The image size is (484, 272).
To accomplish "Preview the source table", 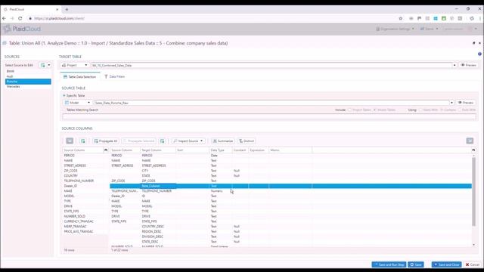I will [x=466, y=103].
